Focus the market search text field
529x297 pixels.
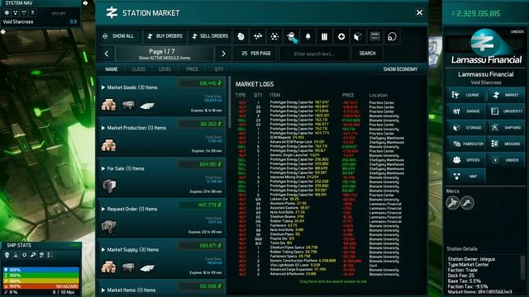[314, 54]
